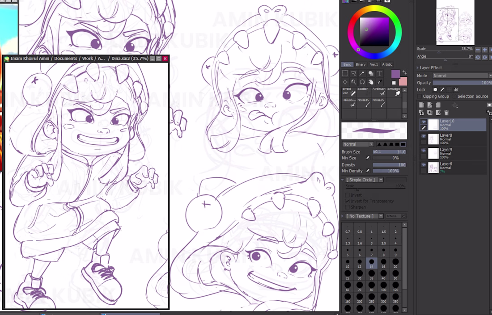The height and width of the screenshot is (315, 492).
Task: Merge down the selected layer
Action: 430,113
